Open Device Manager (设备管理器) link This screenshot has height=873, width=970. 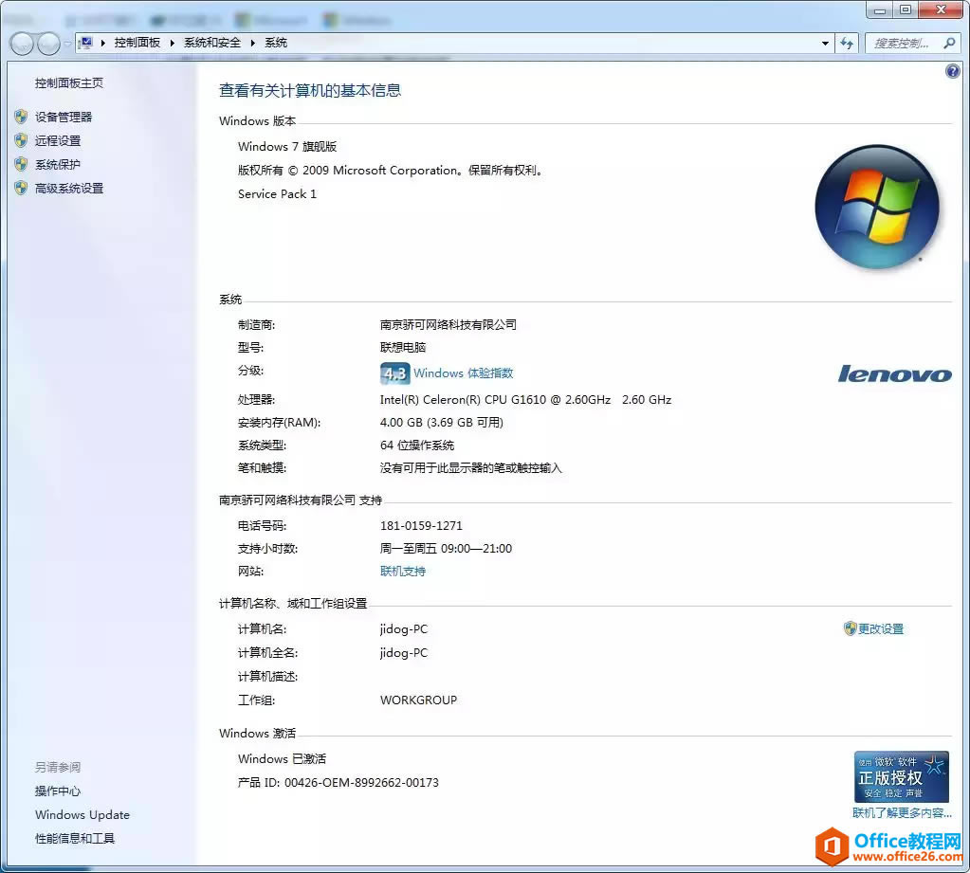(64, 117)
